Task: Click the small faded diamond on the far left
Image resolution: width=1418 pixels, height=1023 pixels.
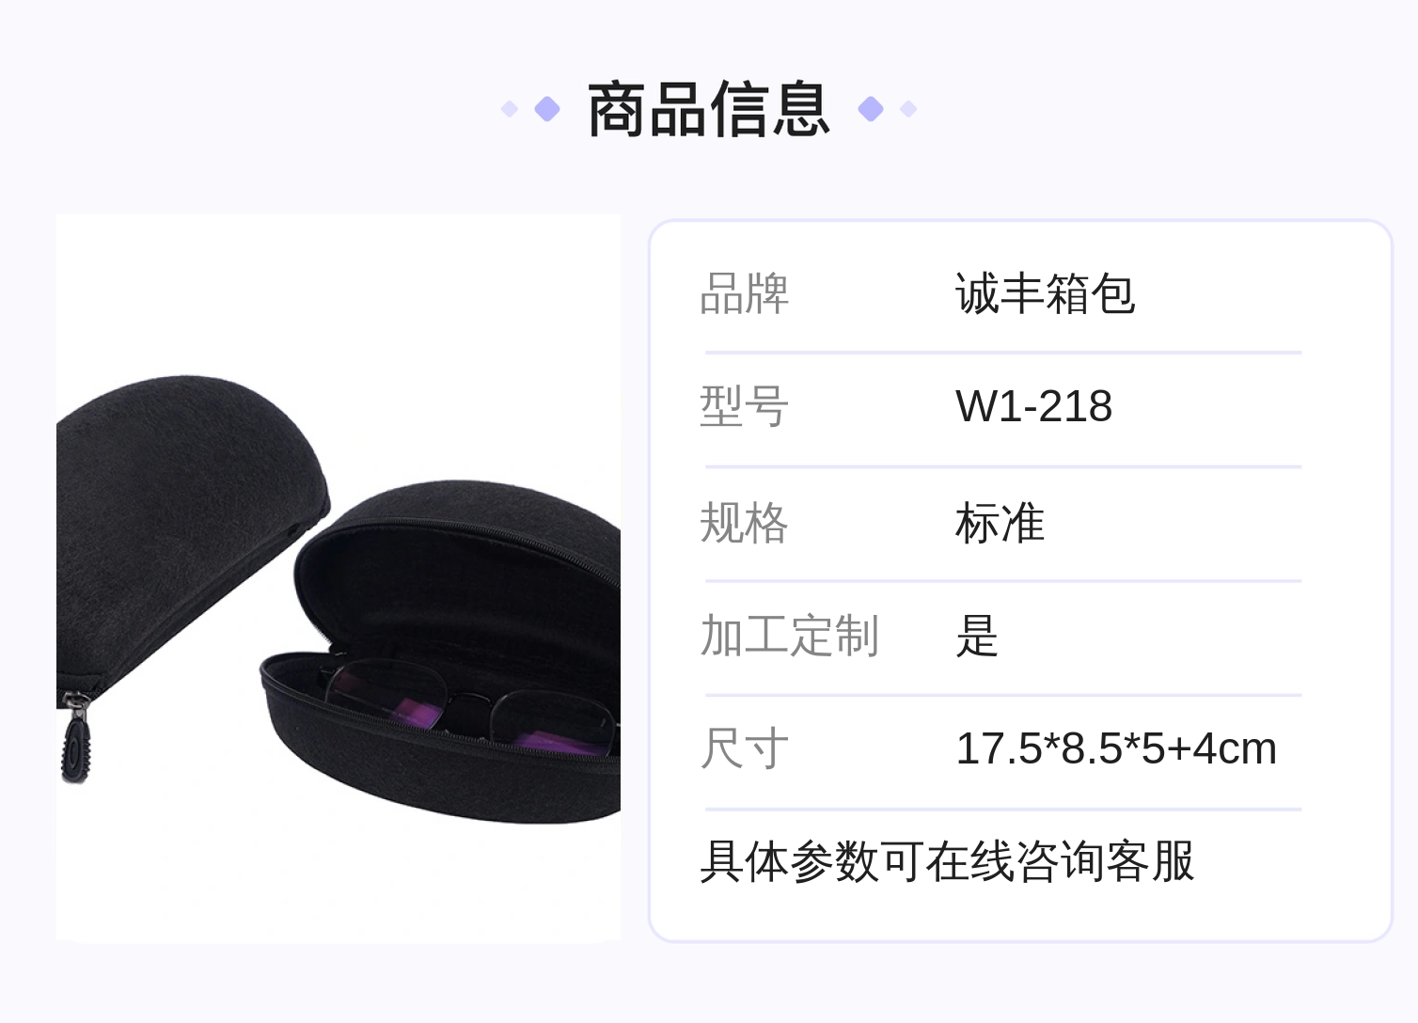Action: tap(510, 109)
